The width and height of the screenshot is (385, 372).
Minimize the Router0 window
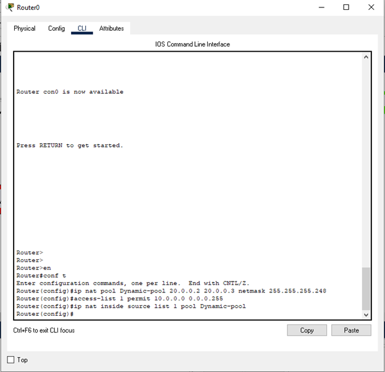coord(321,7)
